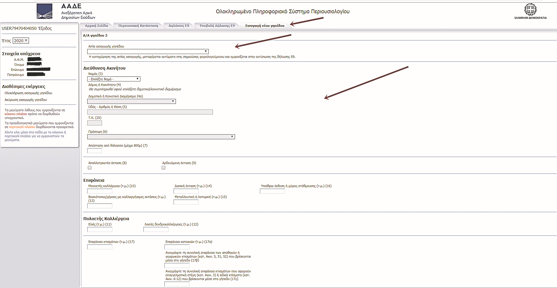The height and width of the screenshot is (288, 557).
Task: Open the Επιλέξτε Νομό dropdown
Action: point(114,79)
